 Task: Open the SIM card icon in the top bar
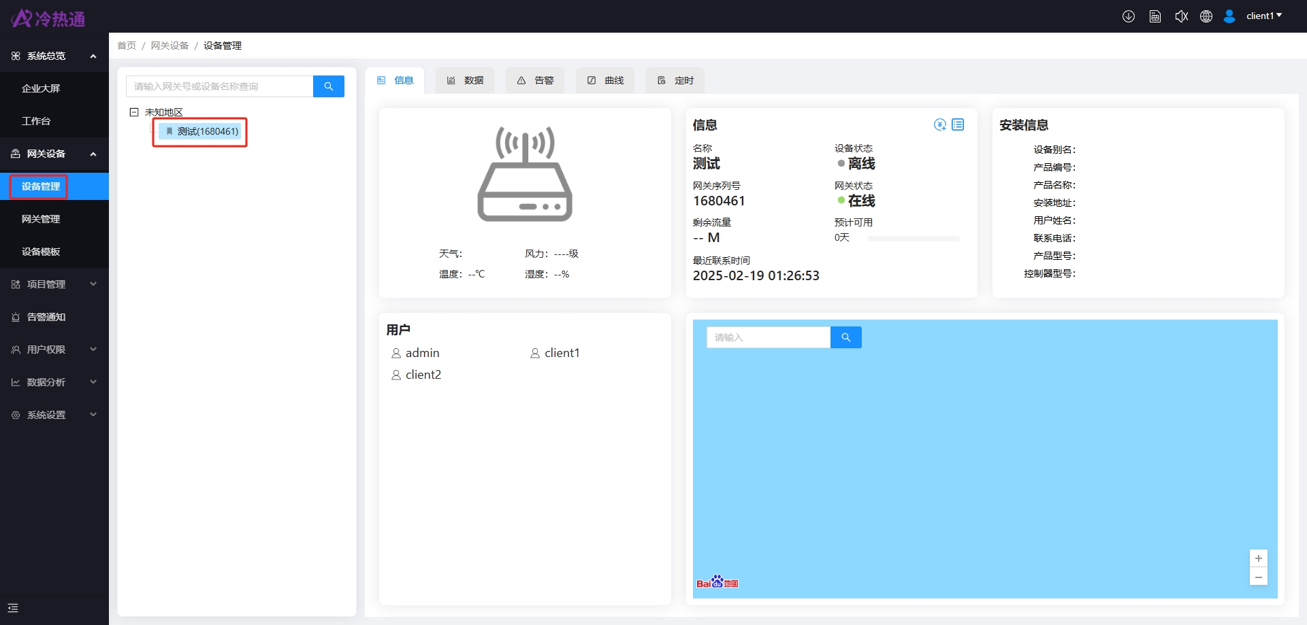pyautogui.click(x=1155, y=16)
